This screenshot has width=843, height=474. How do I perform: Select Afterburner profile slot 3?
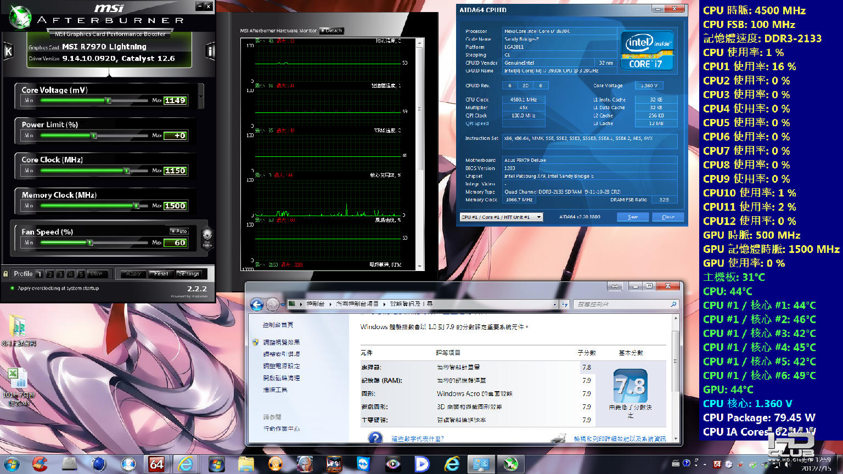(60, 274)
